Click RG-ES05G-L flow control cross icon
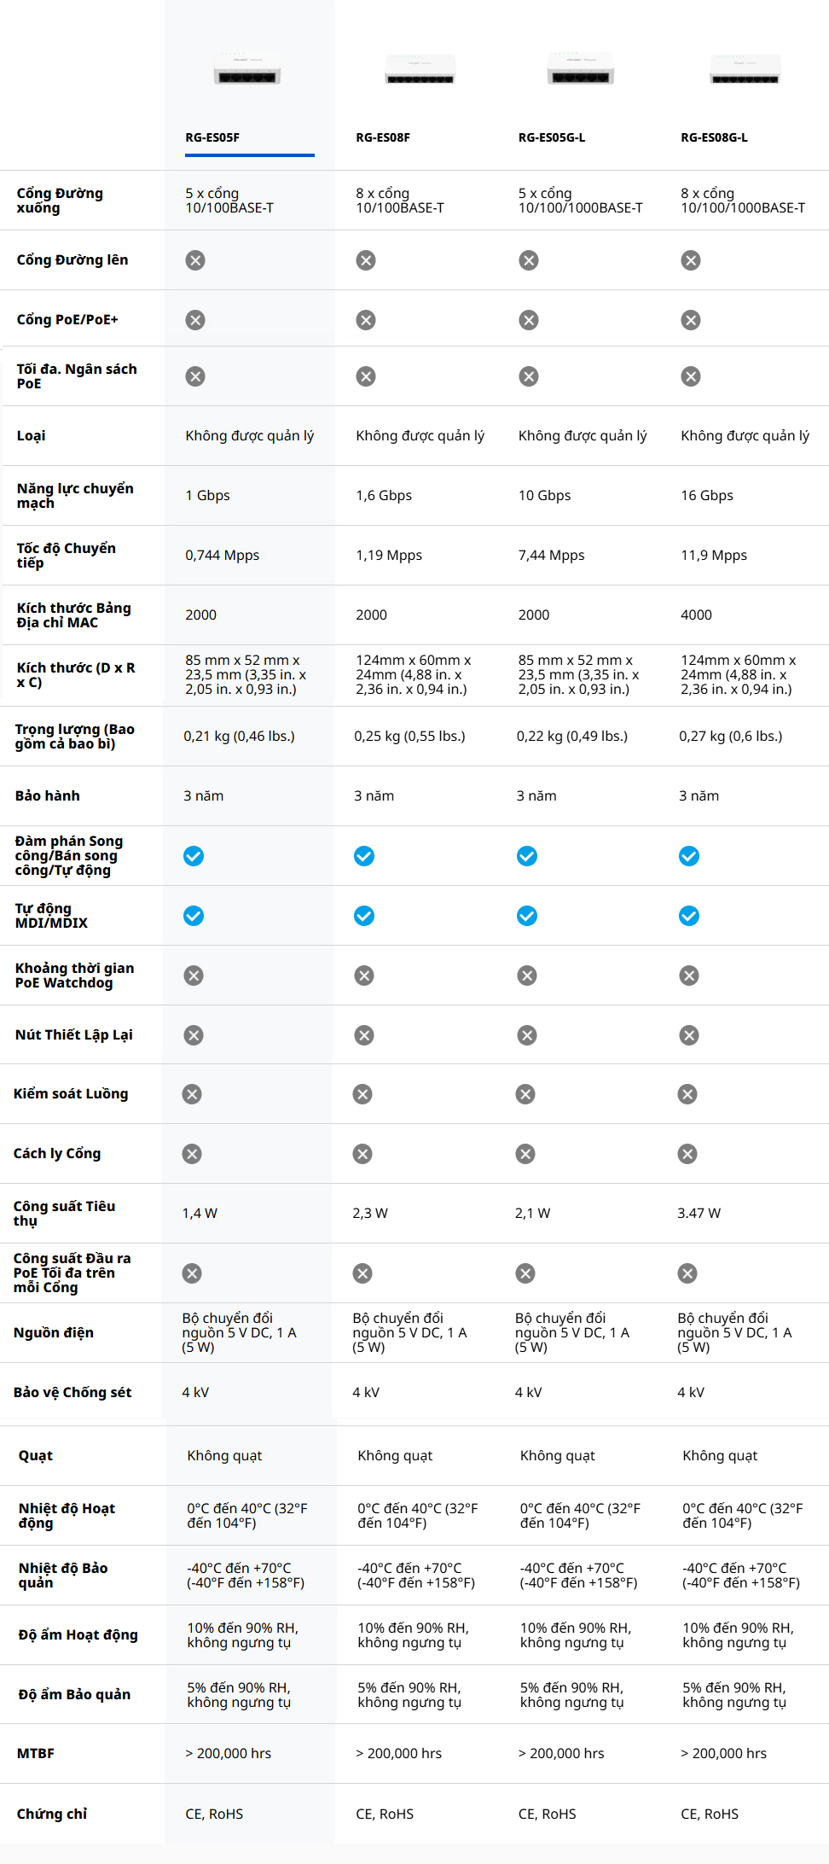Screen dimensions: 829x1864 (x=525, y=1094)
